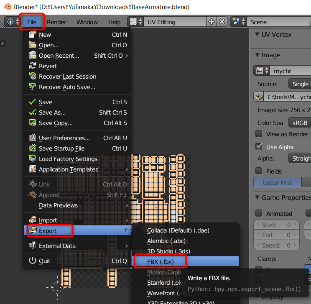Viewport: 311px width, 304px height.
Task: Expand the Application Templates submenu arrow
Action: pos(127,169)
